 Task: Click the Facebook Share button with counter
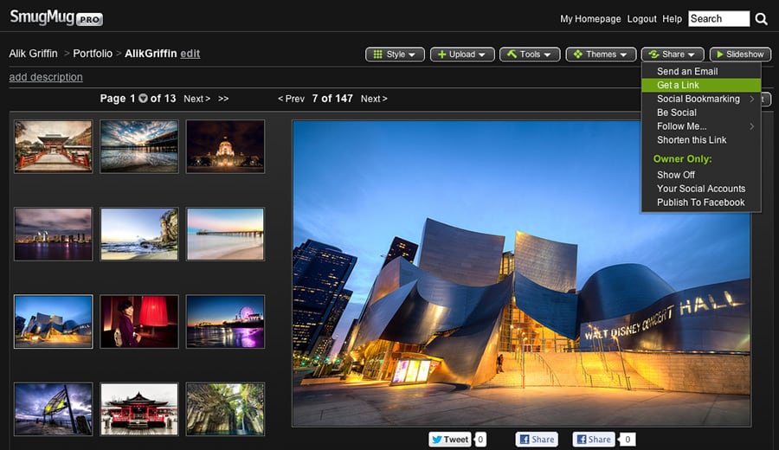coord(594,439)
